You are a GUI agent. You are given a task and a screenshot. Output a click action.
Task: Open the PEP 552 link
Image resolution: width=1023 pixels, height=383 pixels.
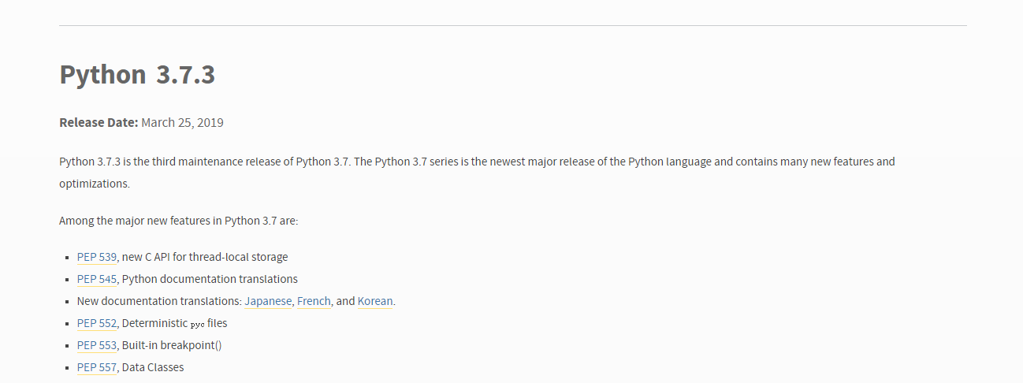pos(97,323)
